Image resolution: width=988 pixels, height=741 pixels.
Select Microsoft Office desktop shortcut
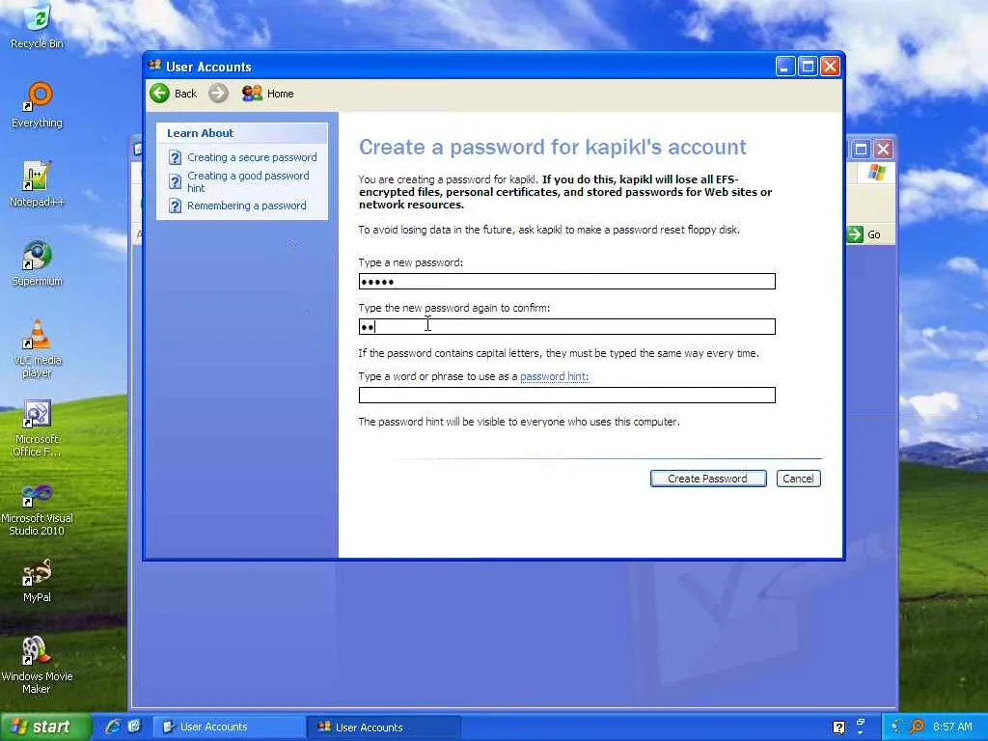[38, 427]
